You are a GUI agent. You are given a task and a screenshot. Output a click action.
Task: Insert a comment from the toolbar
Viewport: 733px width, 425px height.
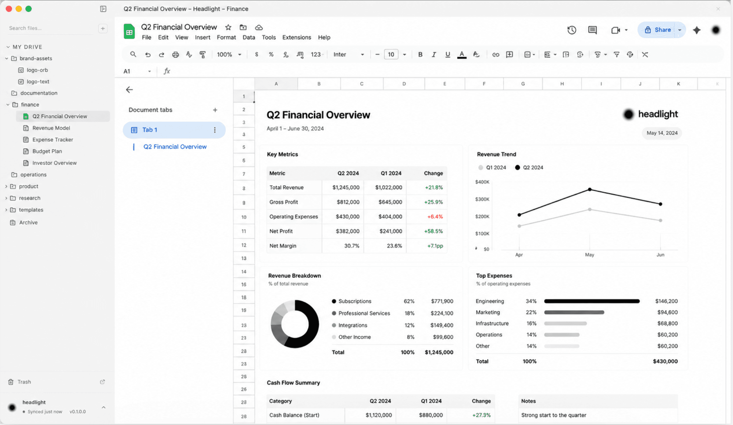[509, 54]
